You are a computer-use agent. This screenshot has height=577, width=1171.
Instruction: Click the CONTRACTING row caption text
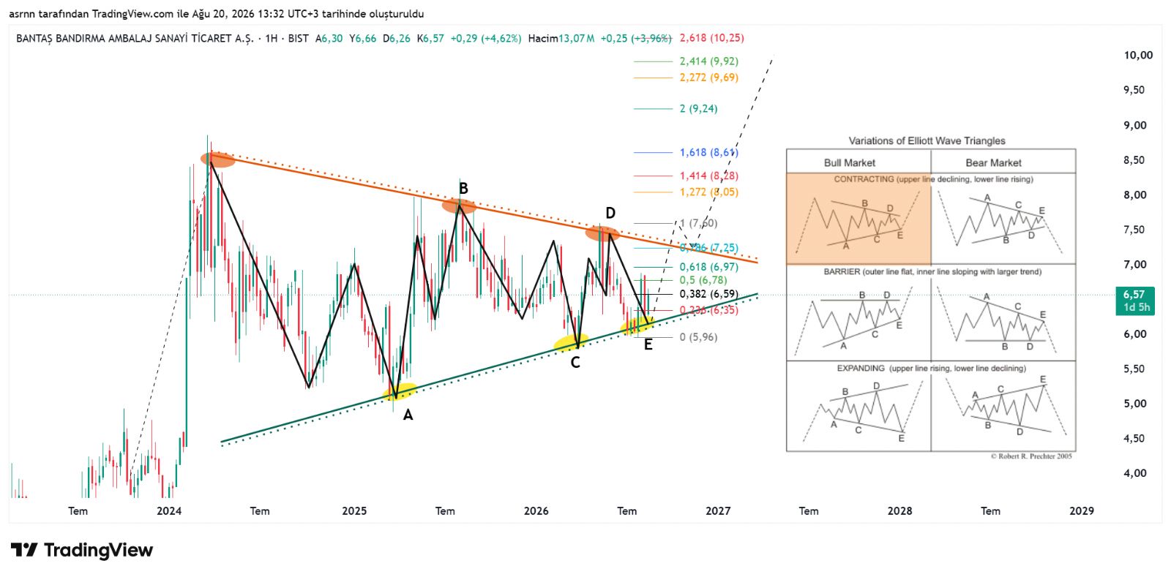pyautogui.click(x=933, y=179)
